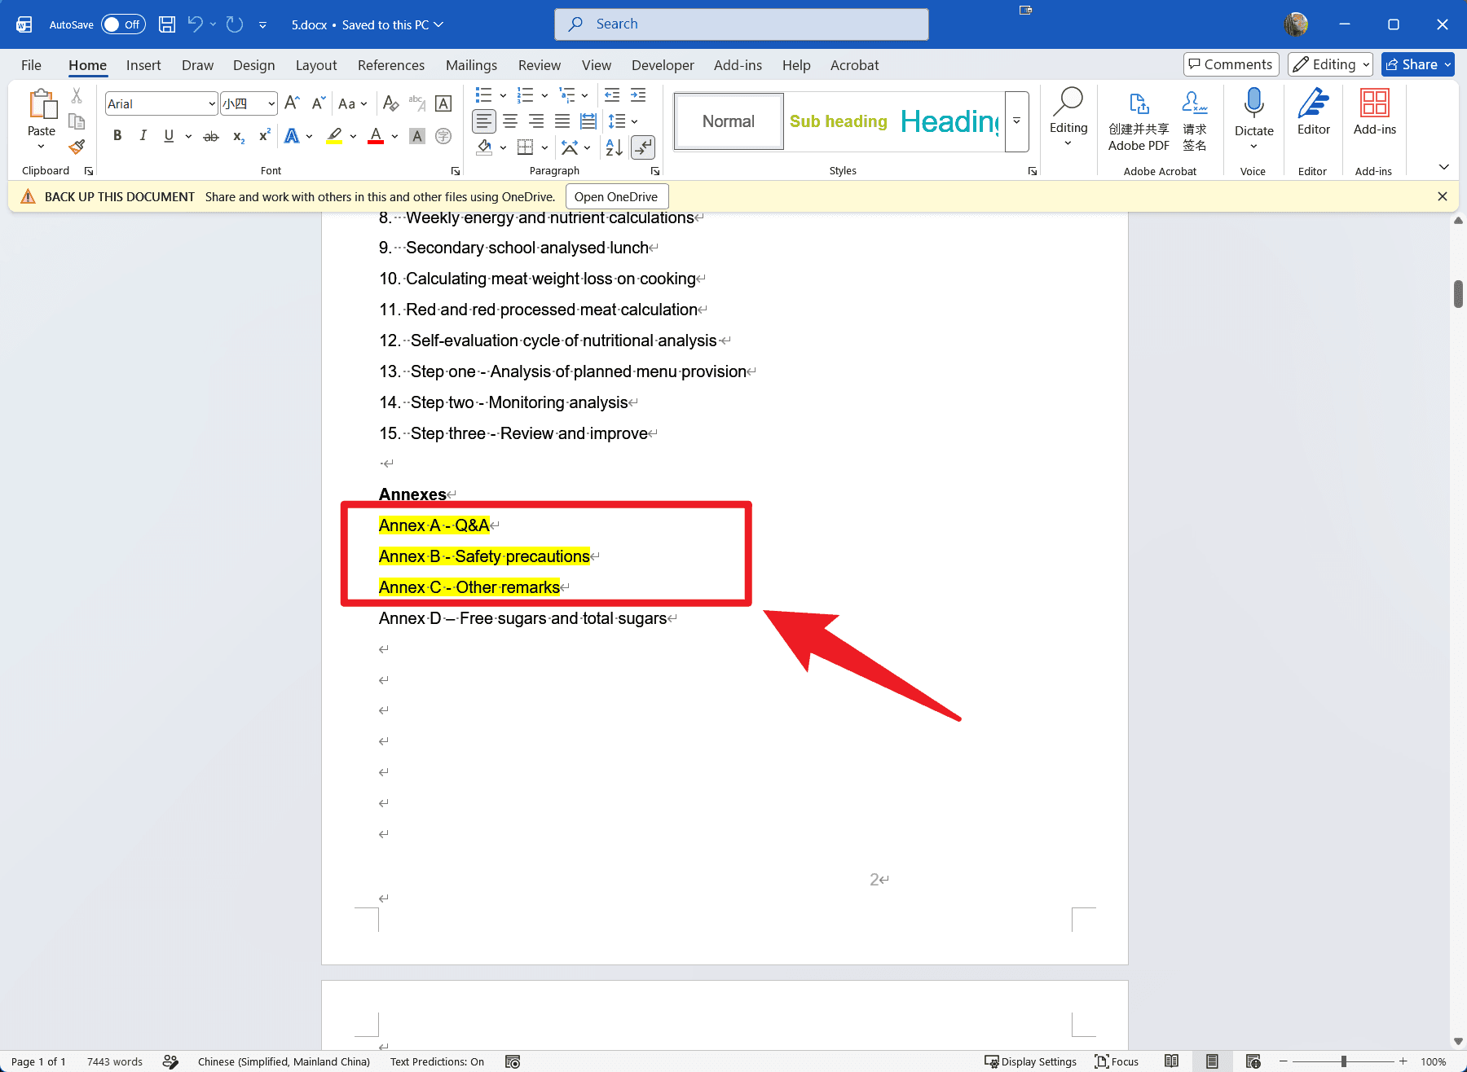Select the Format Painter brush
The width and height of the screenshot is (1467, 1072).
77,147
